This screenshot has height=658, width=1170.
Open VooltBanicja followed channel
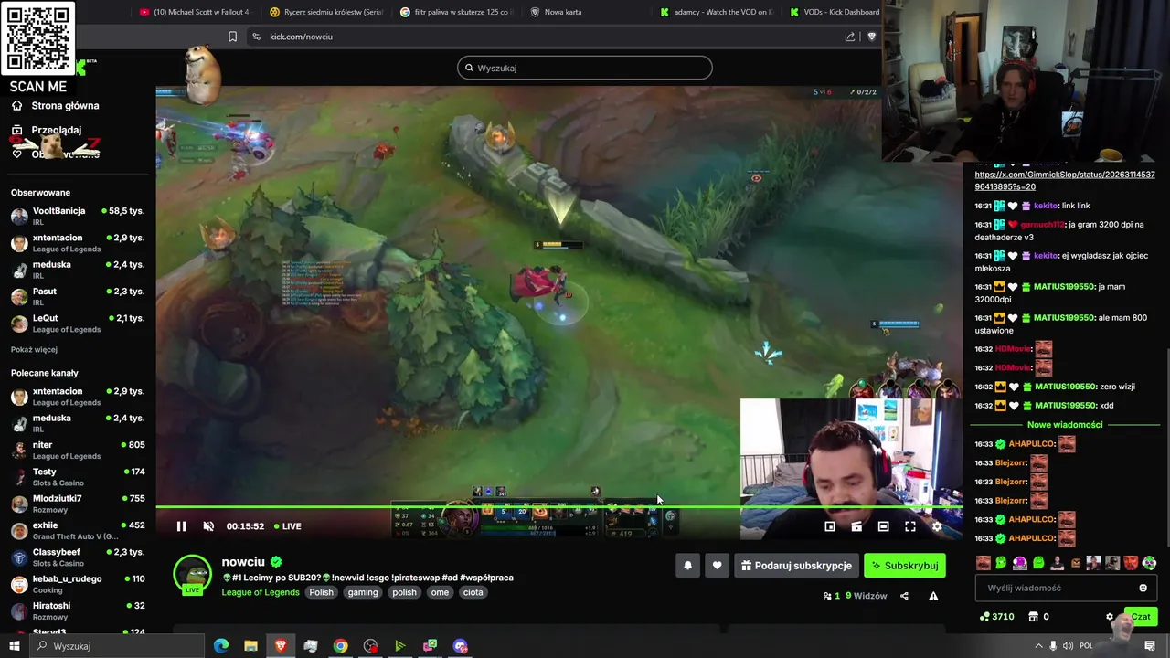click(78, 216)
